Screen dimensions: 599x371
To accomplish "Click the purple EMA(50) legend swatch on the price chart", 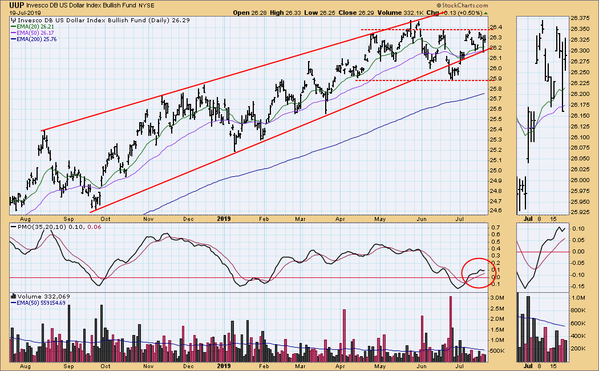I will [13, 32].
